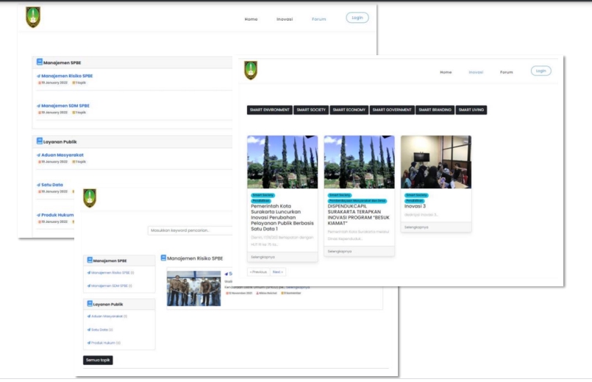The height and width of the screenshot is (382, 592).
Task: Open thumbnail of Inovasi 3 card
Action: (x=436, y=162)
